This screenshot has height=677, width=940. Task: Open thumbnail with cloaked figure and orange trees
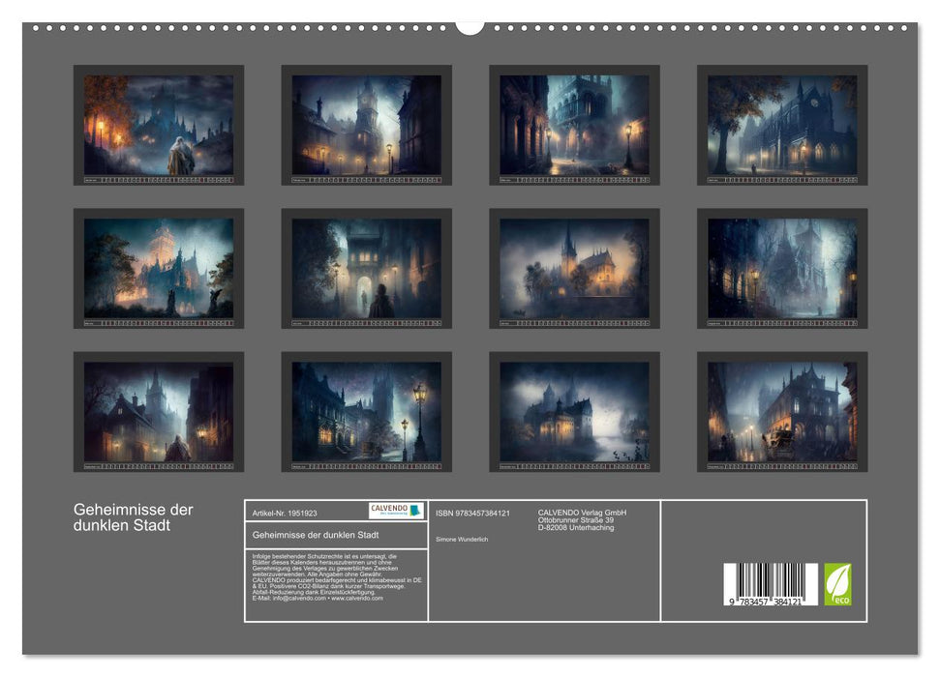(x=159, y=125)
